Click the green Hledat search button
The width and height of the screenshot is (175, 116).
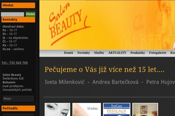click(31, 14)
